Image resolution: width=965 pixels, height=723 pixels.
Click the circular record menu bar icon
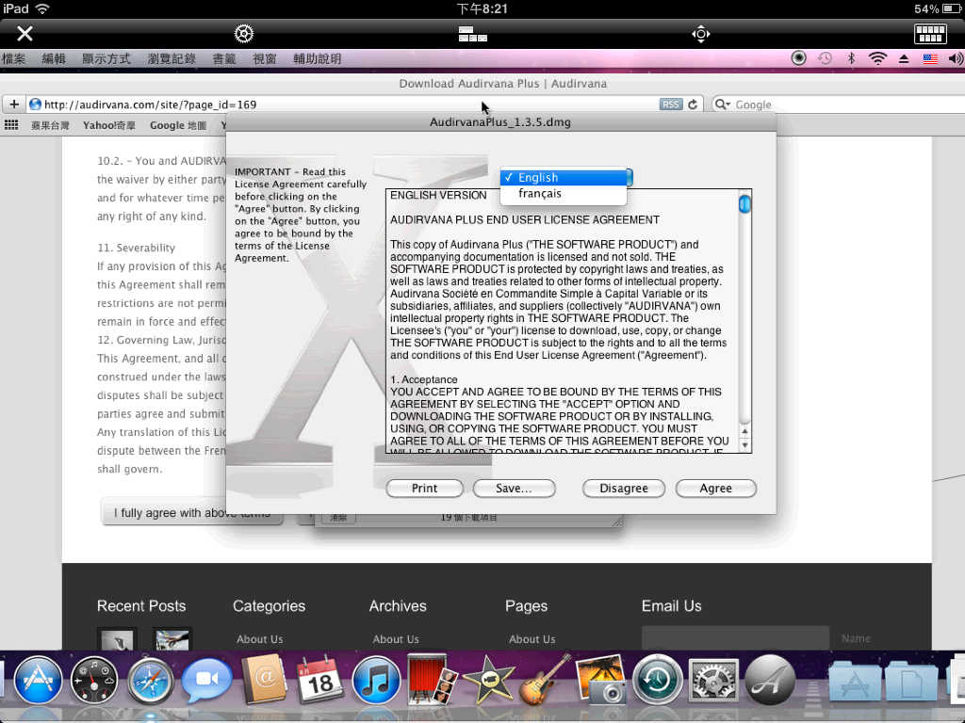coord(798,58)
